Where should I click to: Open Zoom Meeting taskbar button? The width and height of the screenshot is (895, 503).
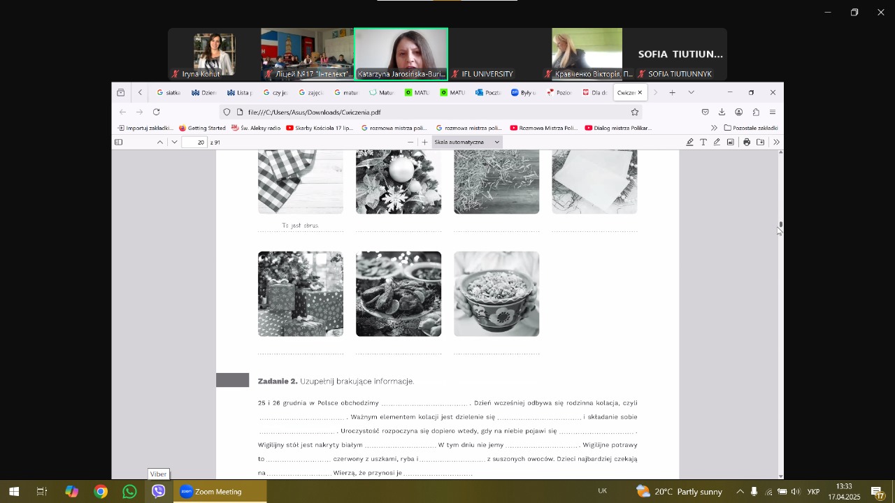(220, 491)
